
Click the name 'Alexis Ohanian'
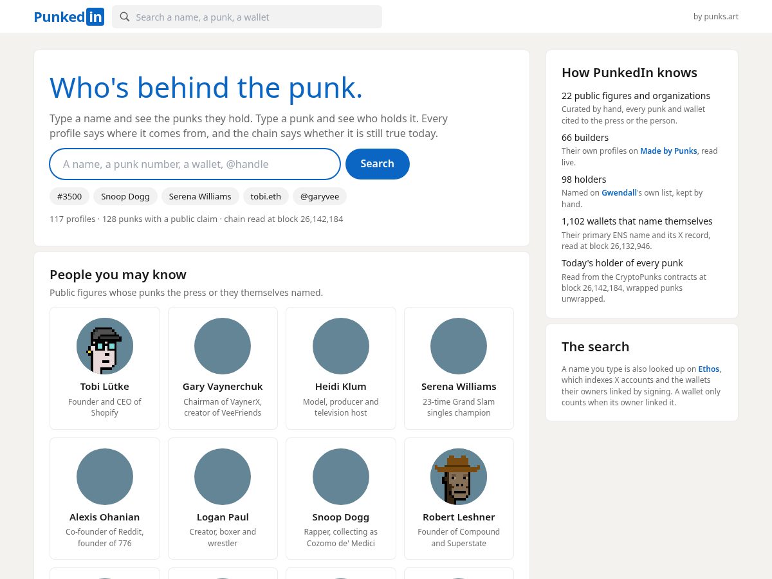[105, 517]
